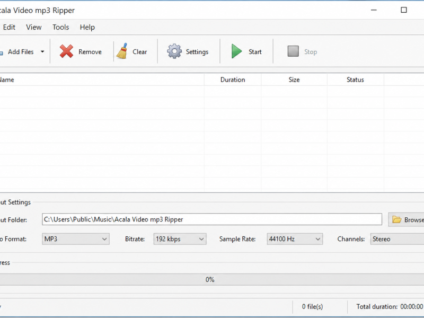This screenshot has width=424, height=318.
Task: Open the 44100 Hz sample rate dropdown
Action: tap(295, 239)
